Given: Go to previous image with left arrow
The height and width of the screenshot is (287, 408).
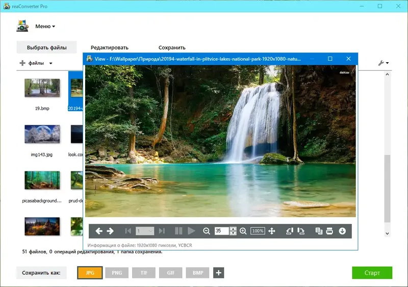Looking at the screenshot, I should pos(98,231).
